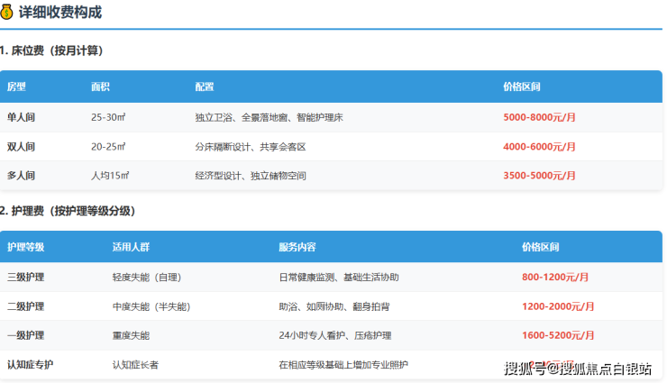Image resolution: width=667 pixels, height=383 pixels.
Task: Select the 认知症专护 row label
Action: pos(30,364)
